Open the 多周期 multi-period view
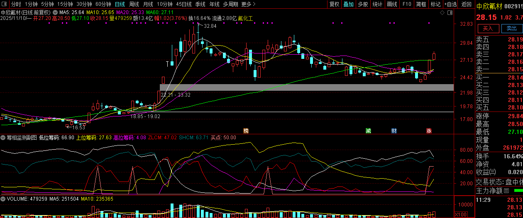The image size is (523, 218). coord(230,4)
